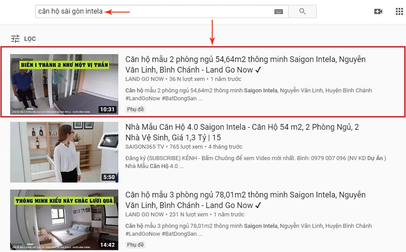Open the SAIGON365 TV channel link
This screenshot has width=406, height=252.
click(145, 147)
